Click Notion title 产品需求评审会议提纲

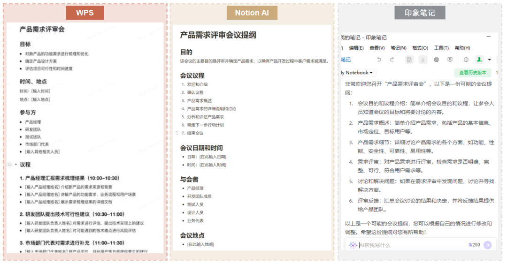[218, 35]
